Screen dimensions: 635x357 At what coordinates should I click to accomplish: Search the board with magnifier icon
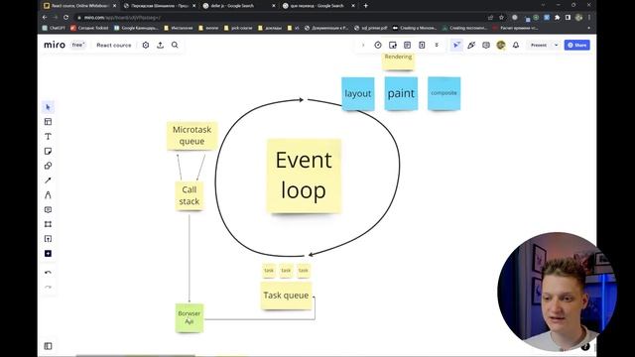[x=175, y=45]
